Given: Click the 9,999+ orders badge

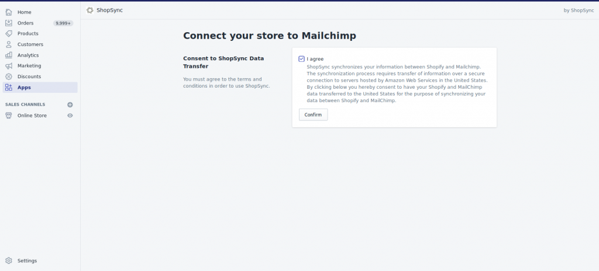Looking at the screenshot, I should (x=63, y=23).
